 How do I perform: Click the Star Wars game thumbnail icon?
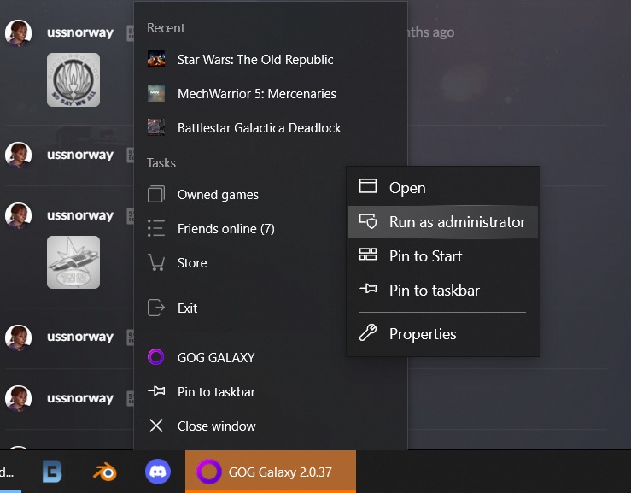click(156, 59)
